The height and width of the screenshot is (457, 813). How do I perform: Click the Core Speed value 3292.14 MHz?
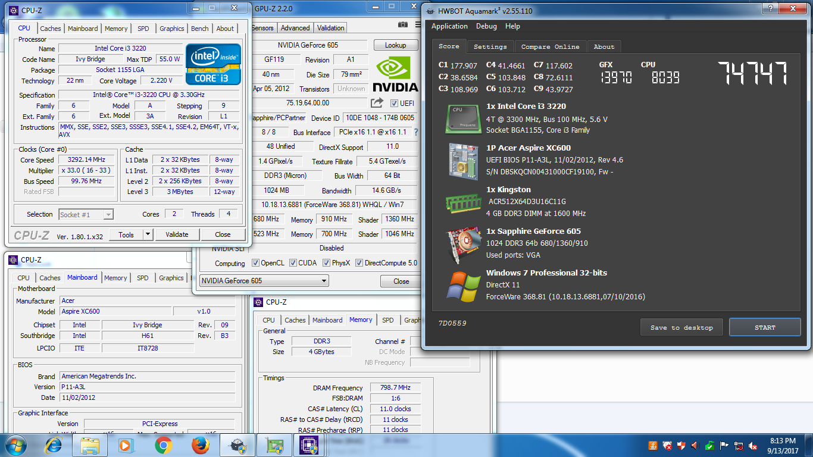(87, 159)
